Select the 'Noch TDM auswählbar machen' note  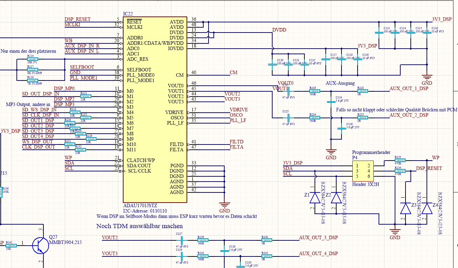click(139, 226)
